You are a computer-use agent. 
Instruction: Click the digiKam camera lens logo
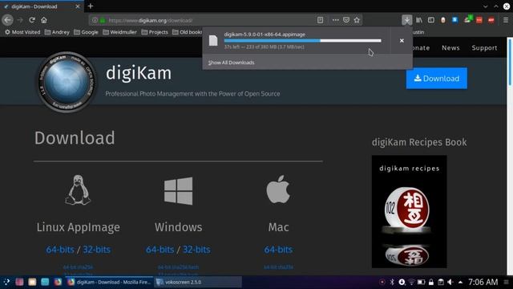pyautogui.click(x=67, y=82)
